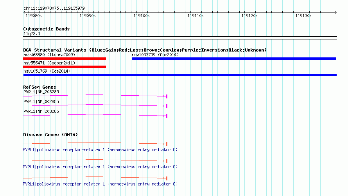Click the left arrowhead of the coordinate ruler

(24, 12)
